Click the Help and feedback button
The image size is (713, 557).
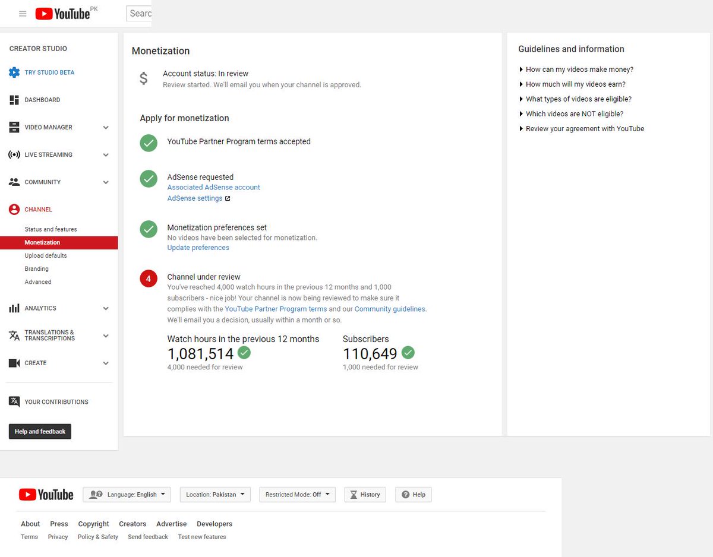[40, 431]
